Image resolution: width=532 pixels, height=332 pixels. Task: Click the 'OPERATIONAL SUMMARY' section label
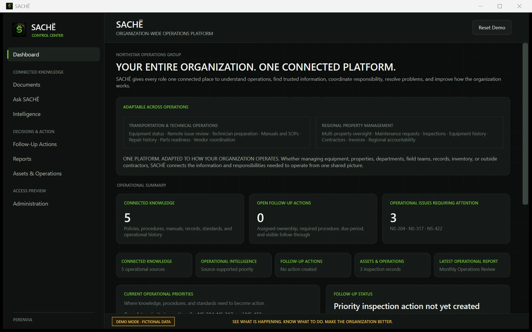[141, 185]
